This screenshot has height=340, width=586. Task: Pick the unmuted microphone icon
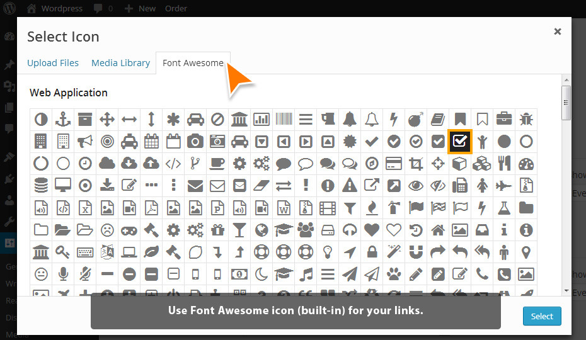pos(63,275)
